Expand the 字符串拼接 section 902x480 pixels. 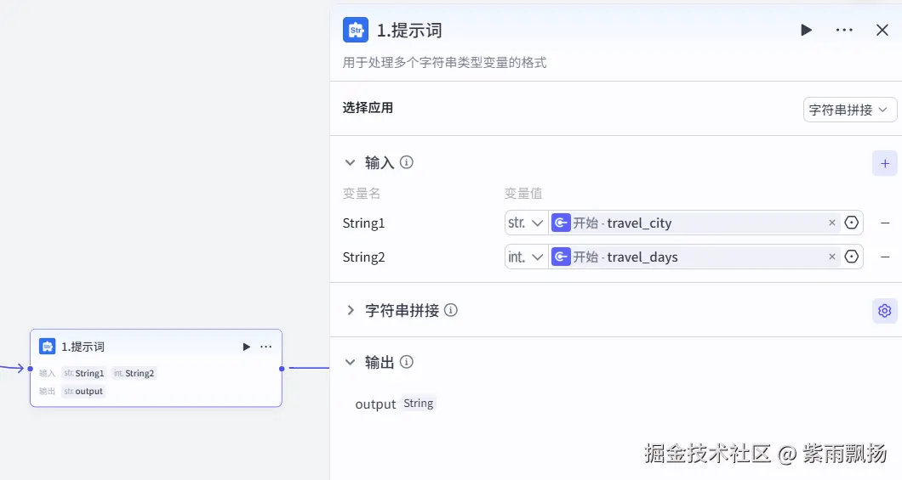click(350, 310)
